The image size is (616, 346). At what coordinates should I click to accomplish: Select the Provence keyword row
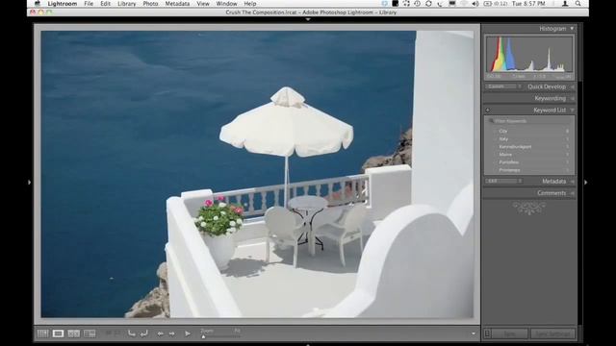tap(529, 170)
